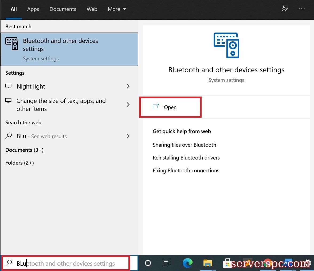Screen dimensions: 314x271
Task: Click the feedback person icon
Action: pos(285,9)
